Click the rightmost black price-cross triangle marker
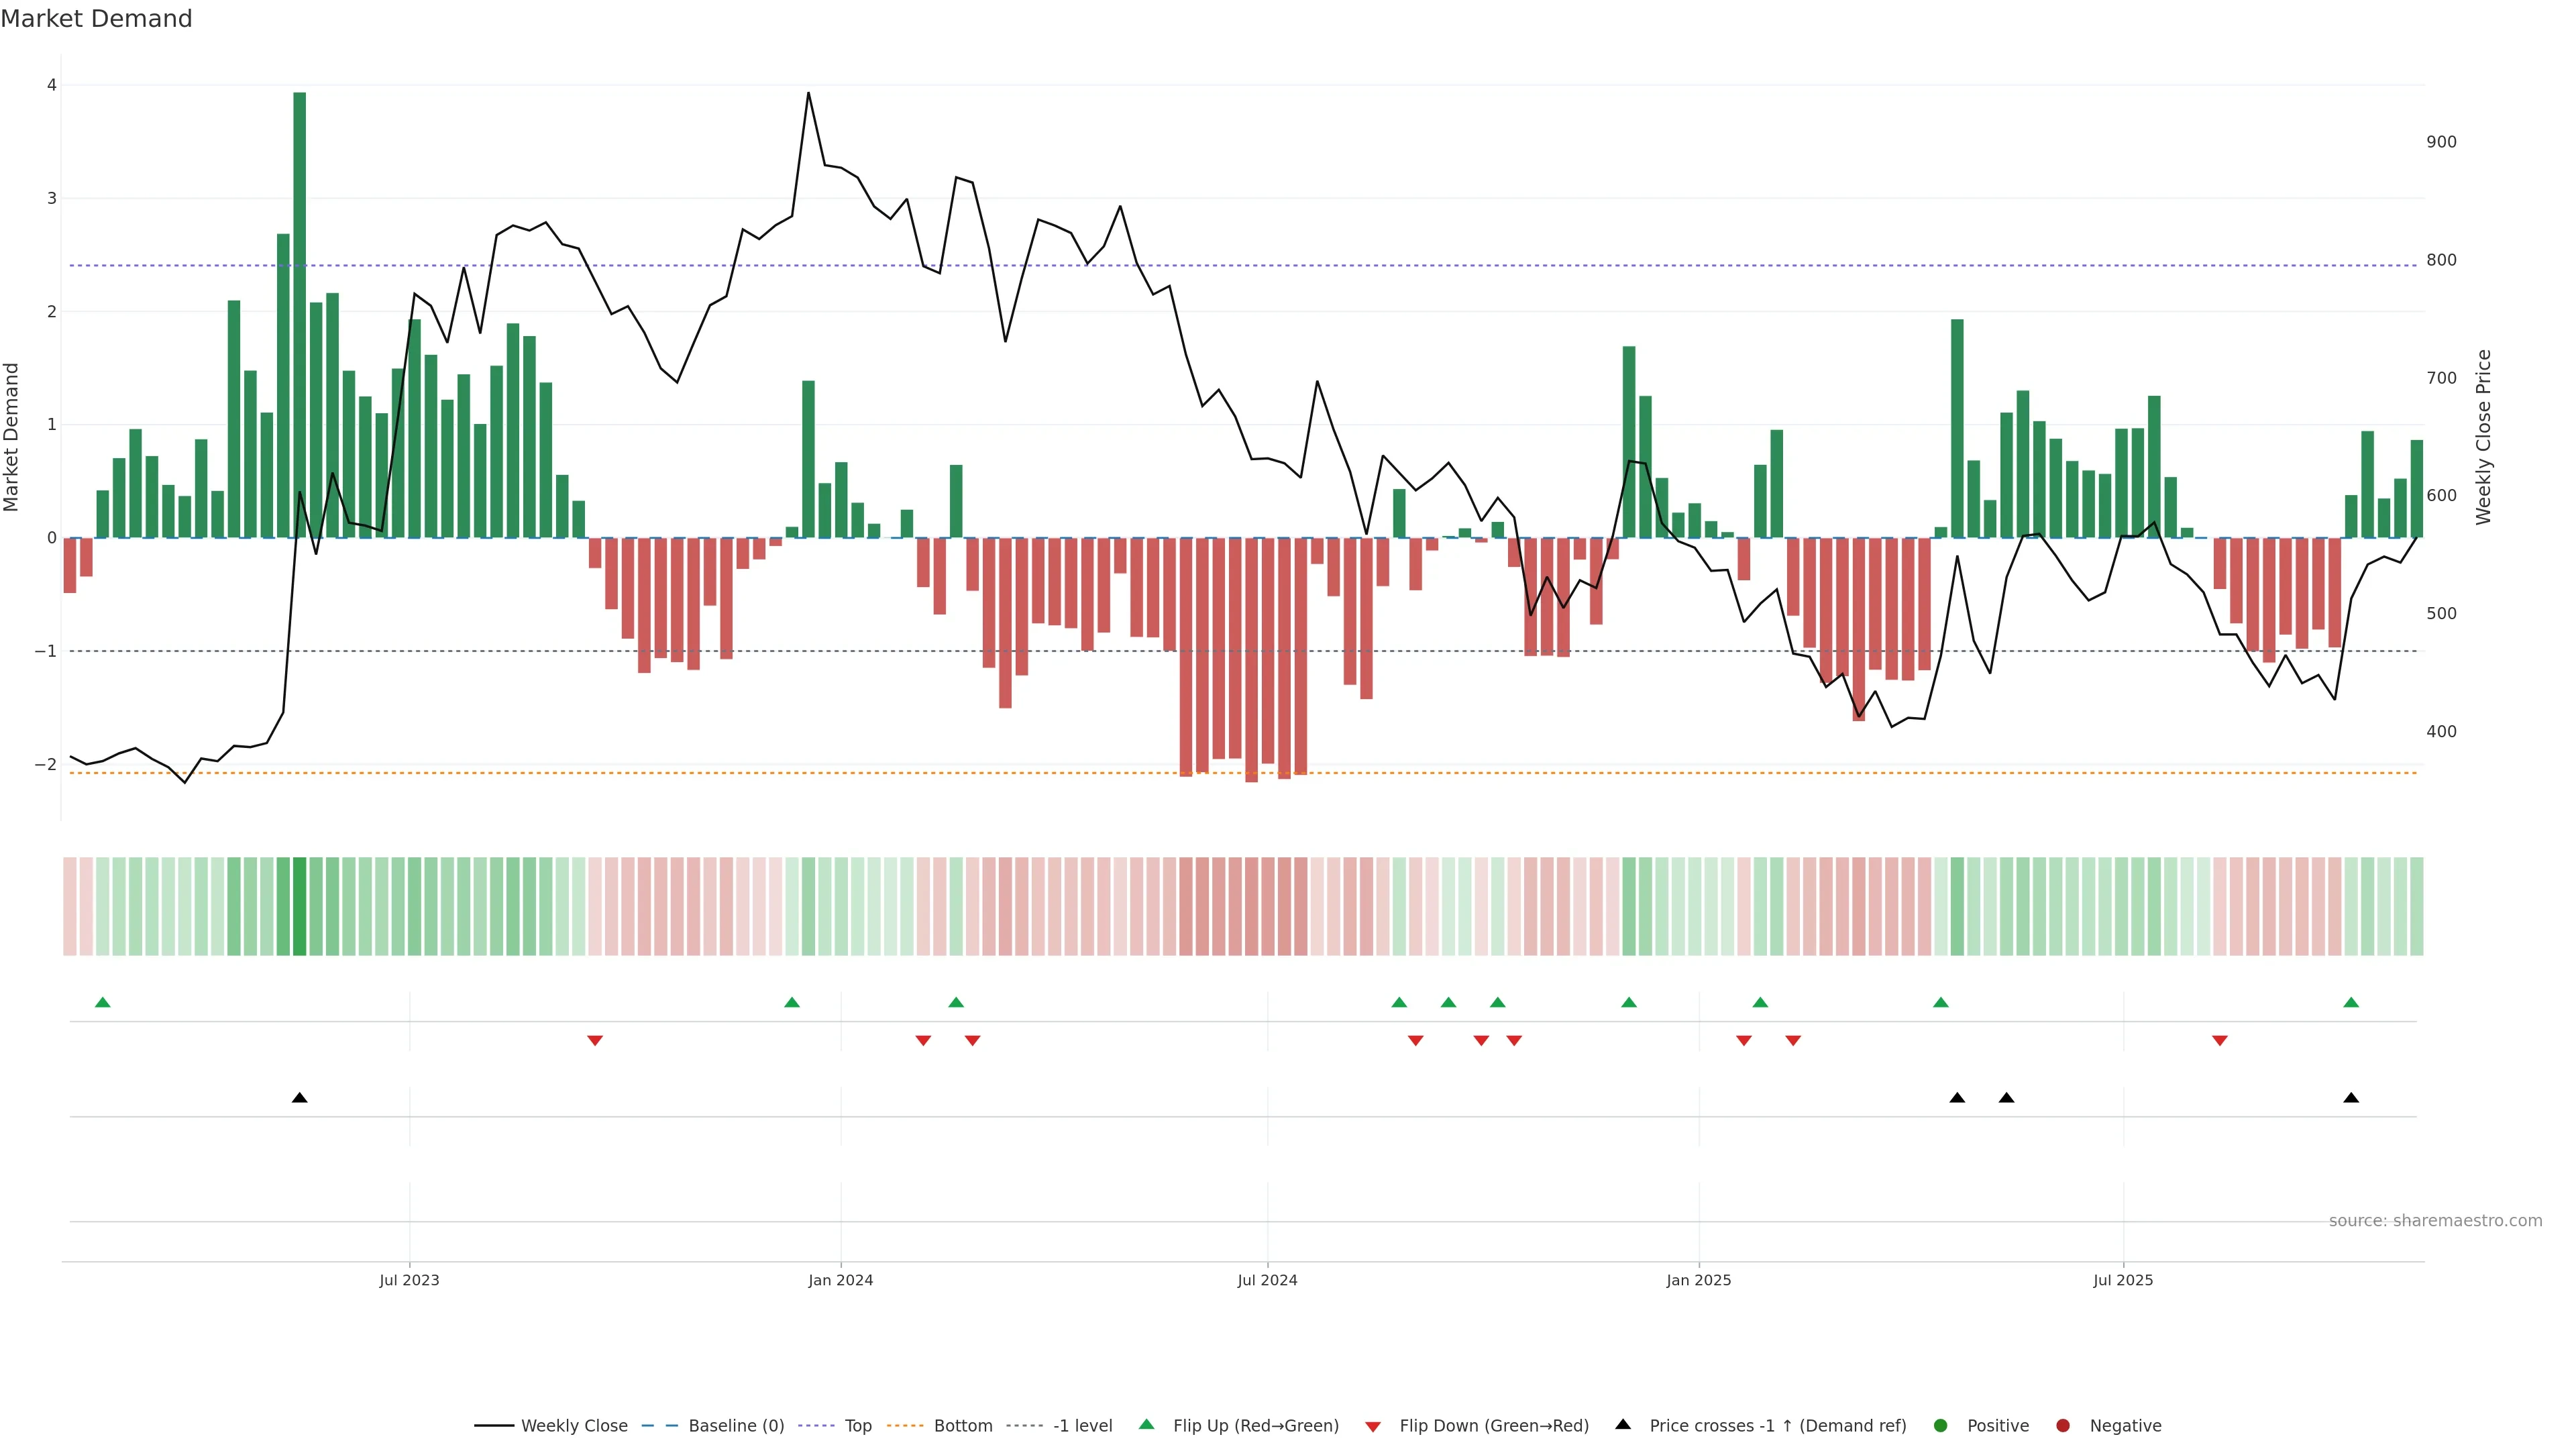The width and height of the screenshot is (2576, 1449). point(2351,1098)
